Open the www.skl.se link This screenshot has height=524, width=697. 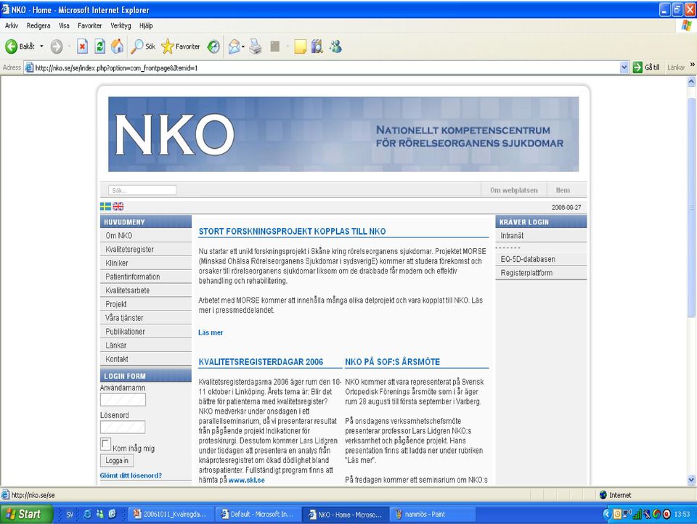(x=247, y=480)
